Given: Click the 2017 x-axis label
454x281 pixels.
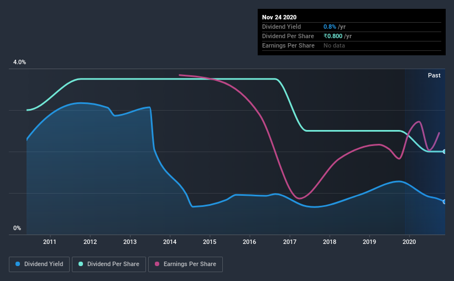Looking at the screenshot, I should tap(290, 242).
